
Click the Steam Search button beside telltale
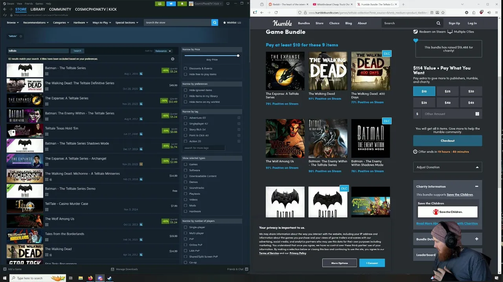tap(77, 51)
